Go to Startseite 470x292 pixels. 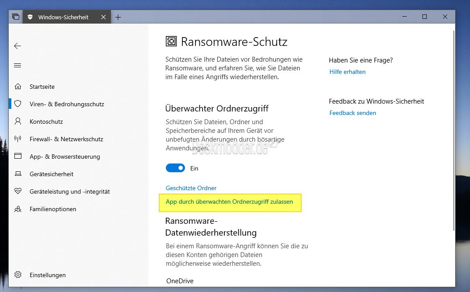coord(42,87)
